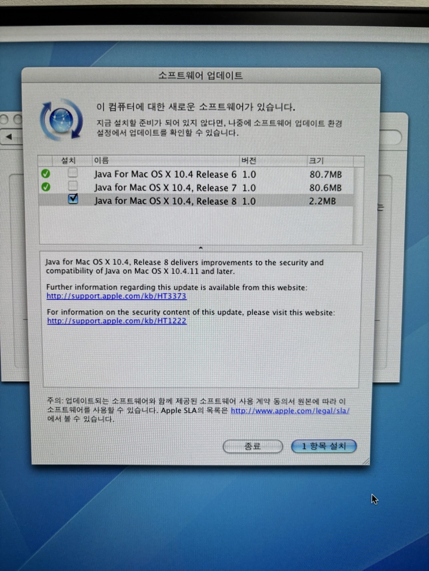429x571 pixels.
Task: Enable the Java Release 6 install checkbox
Action: point(73,173)
